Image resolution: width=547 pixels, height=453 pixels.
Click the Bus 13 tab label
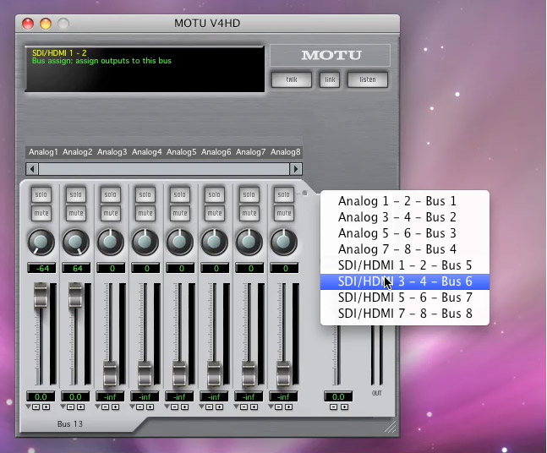[70, 424]
